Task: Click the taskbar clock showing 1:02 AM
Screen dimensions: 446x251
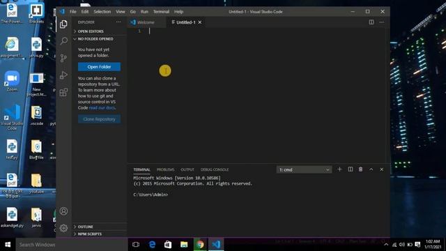Action: pos(433,245)
